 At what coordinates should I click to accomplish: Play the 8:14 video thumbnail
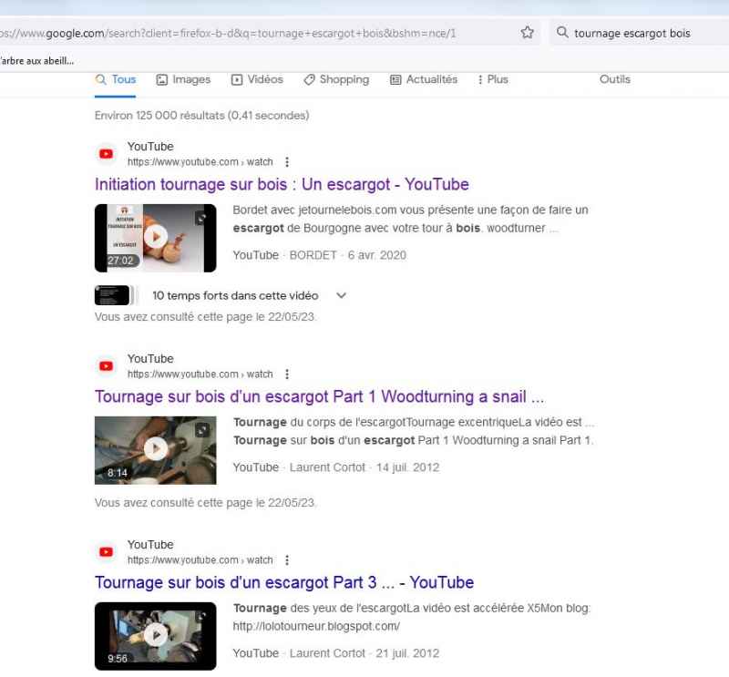155,450
